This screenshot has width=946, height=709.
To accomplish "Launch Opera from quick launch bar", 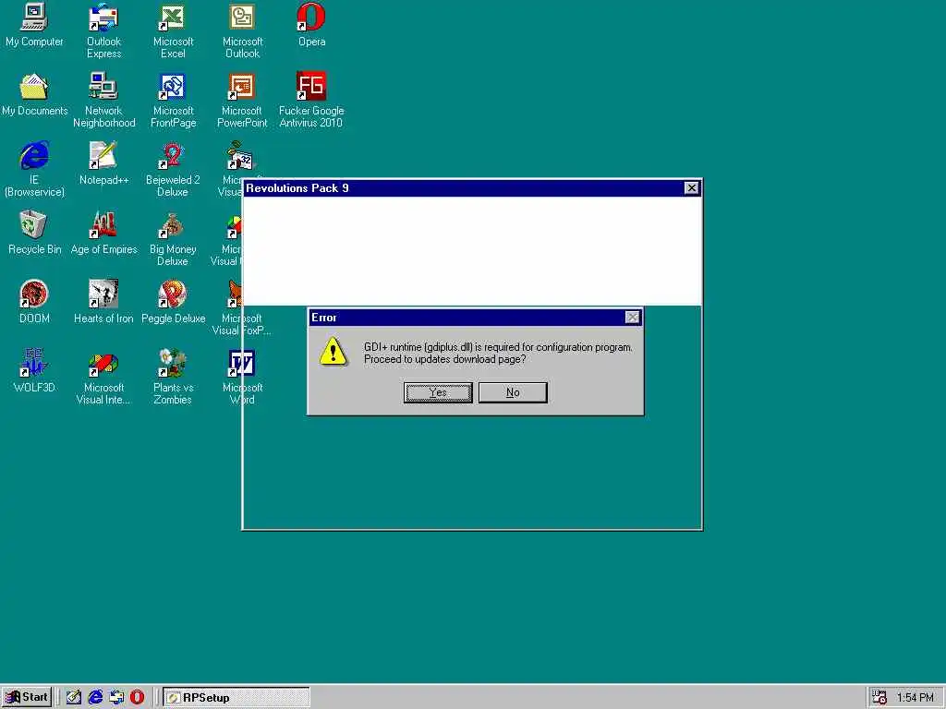I will click(138, 698).
